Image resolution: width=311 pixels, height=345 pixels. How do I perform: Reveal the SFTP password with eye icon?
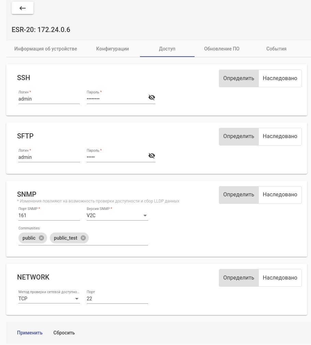tap(152, 156)
